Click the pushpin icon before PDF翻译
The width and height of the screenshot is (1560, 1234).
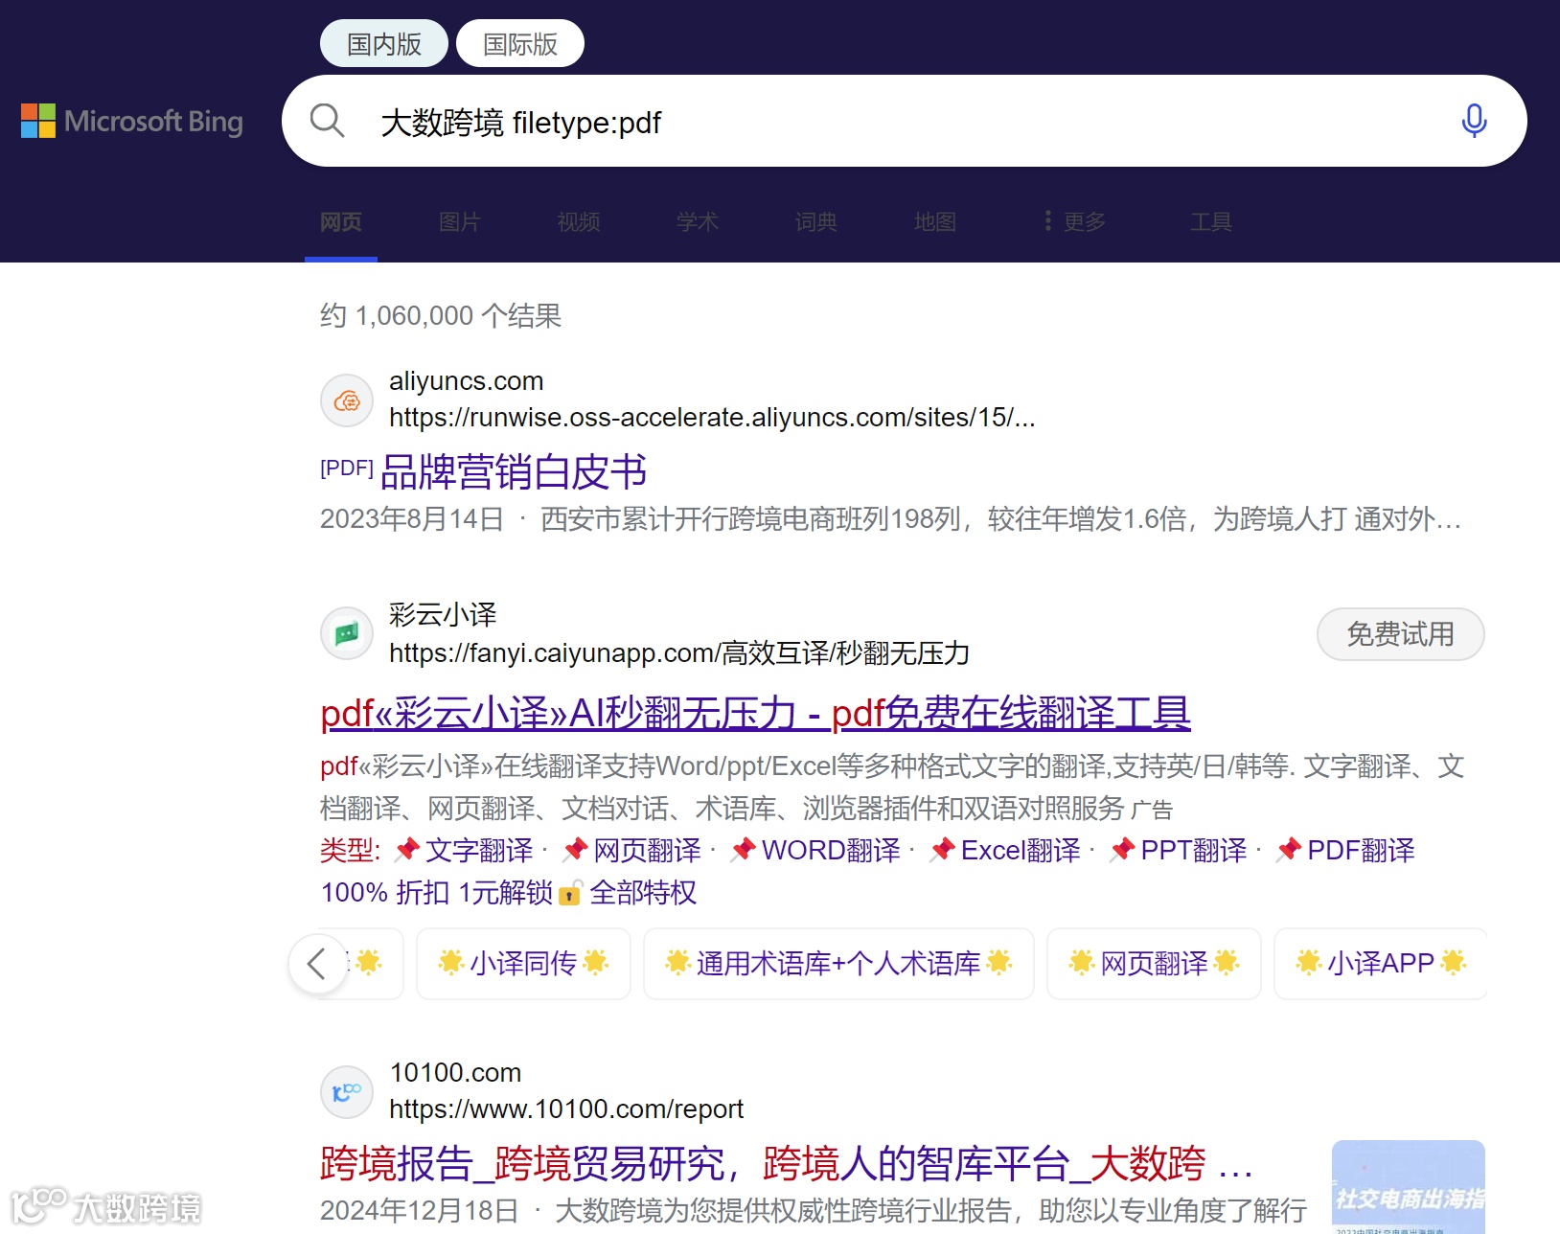click(x=1288, y=850)
